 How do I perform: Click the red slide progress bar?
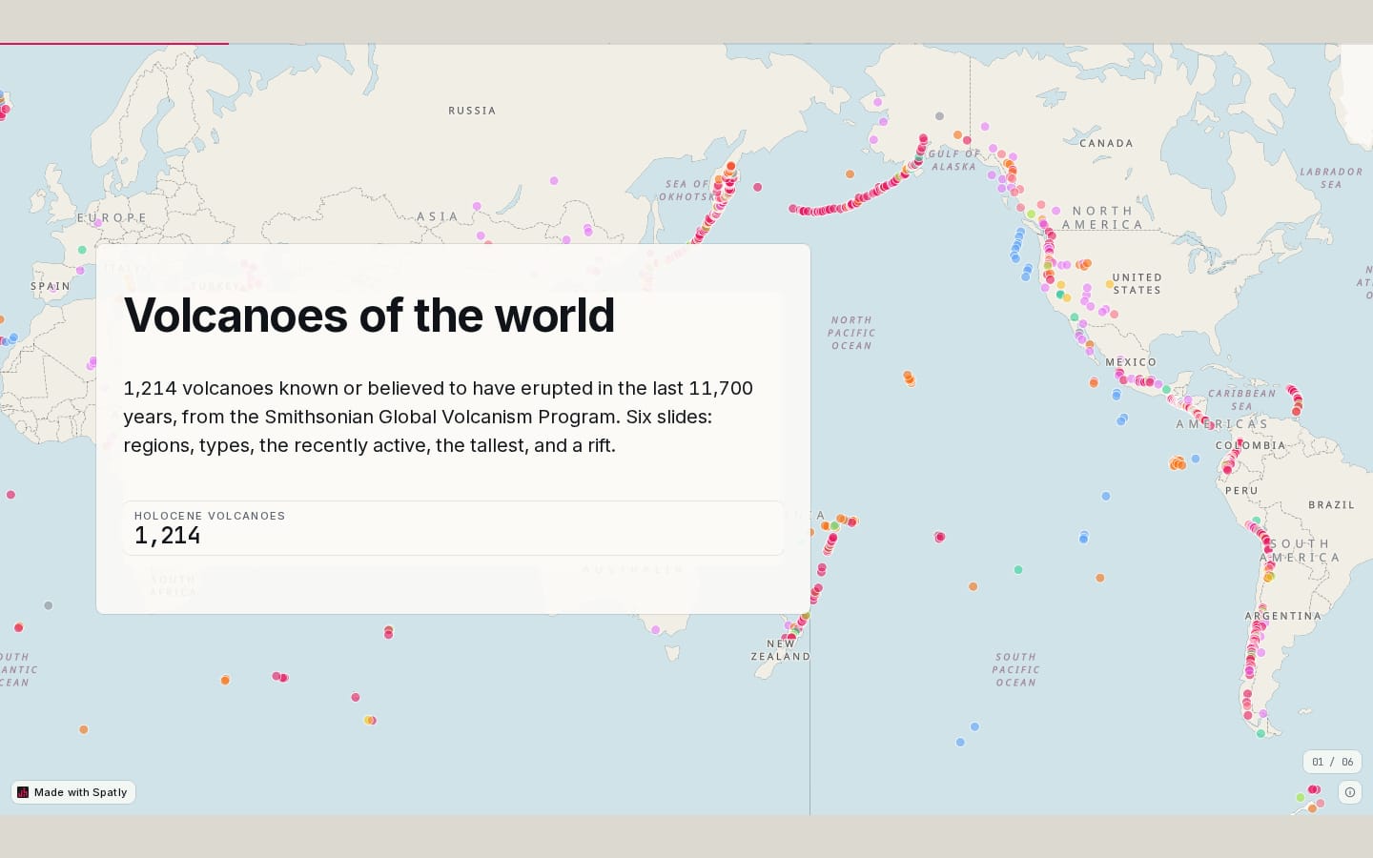114,43
